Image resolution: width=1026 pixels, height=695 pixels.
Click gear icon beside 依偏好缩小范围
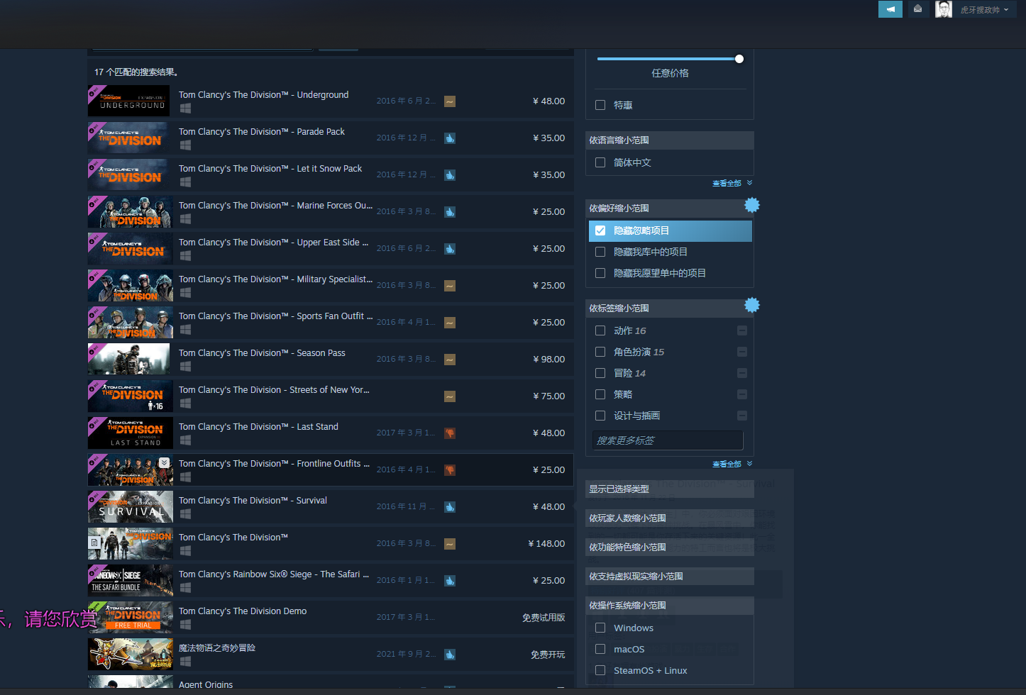[752, 205]
